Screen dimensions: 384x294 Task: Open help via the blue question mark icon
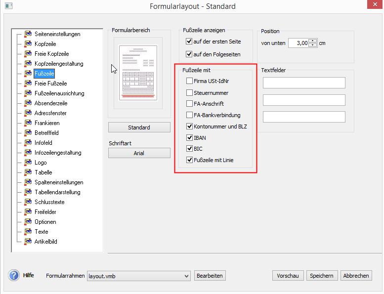(x=14, y=275)
